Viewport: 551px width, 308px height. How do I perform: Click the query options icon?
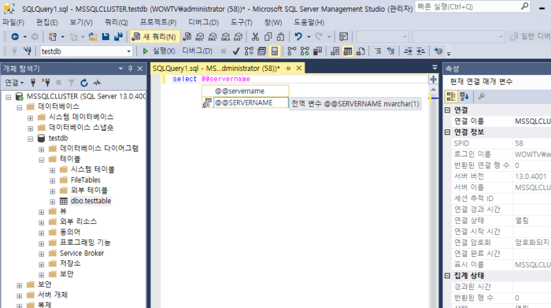262,51
